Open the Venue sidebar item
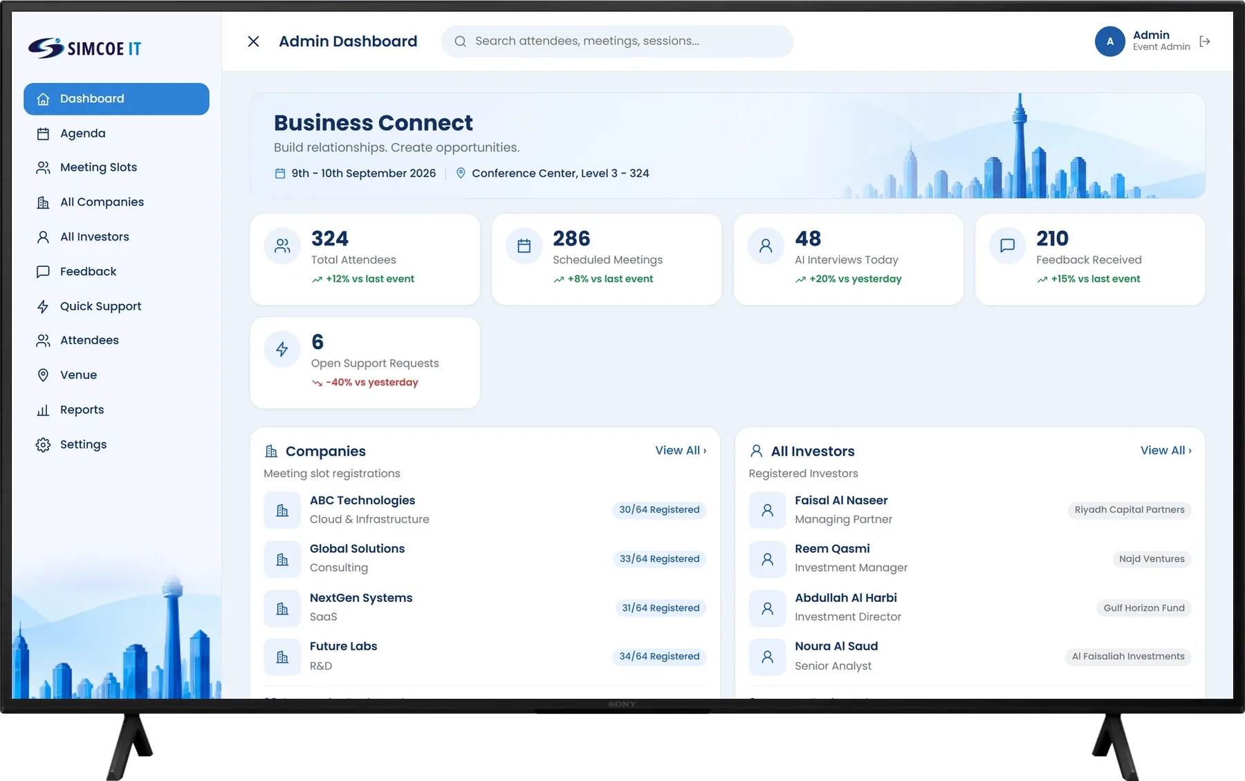The width and height of the screenshot is (1245, 781). [116, 375]
